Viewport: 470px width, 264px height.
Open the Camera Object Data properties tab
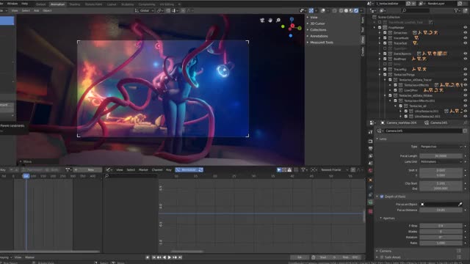point(370,202)
